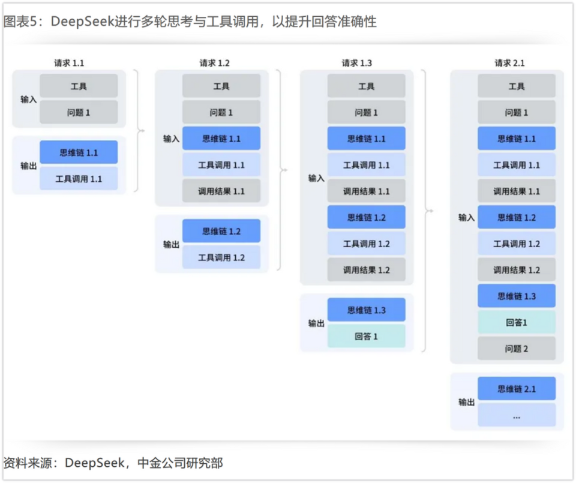Click the ellipsis output block in 请求 2.1
The height and width of the screenshot is (483, 576).
[517, 415]
